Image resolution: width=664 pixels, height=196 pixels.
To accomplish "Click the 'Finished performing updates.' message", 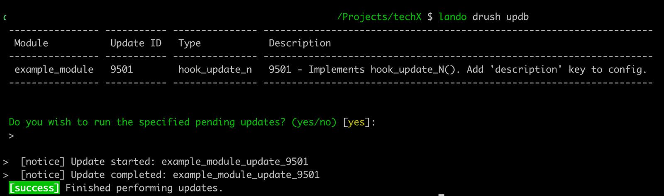I will [144, 188].
